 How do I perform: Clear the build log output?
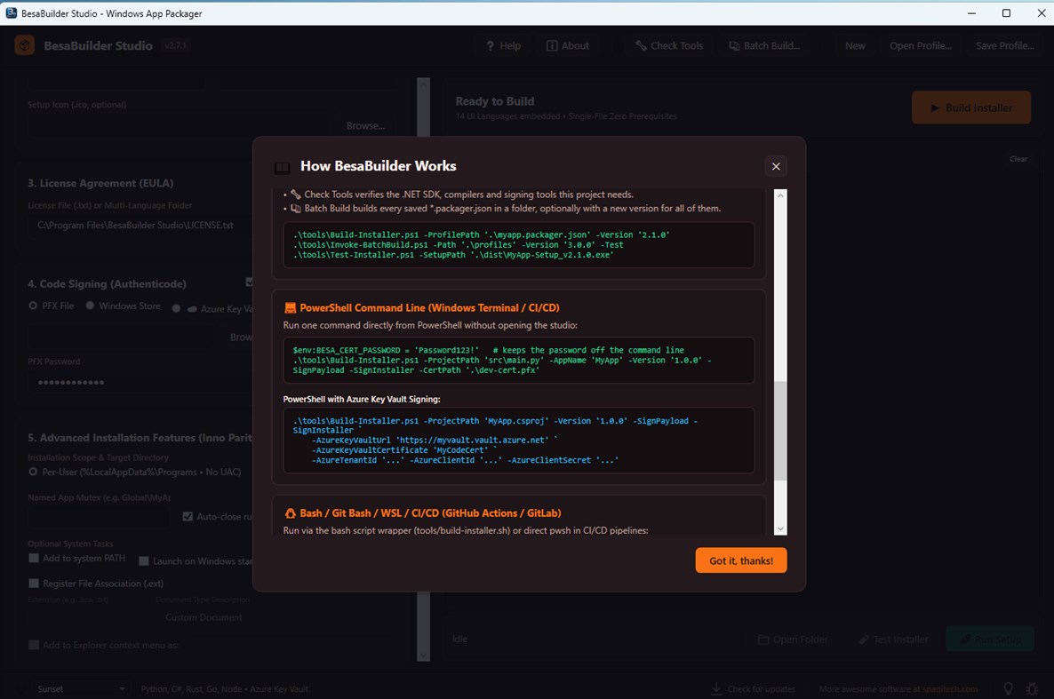[1018, 159]
